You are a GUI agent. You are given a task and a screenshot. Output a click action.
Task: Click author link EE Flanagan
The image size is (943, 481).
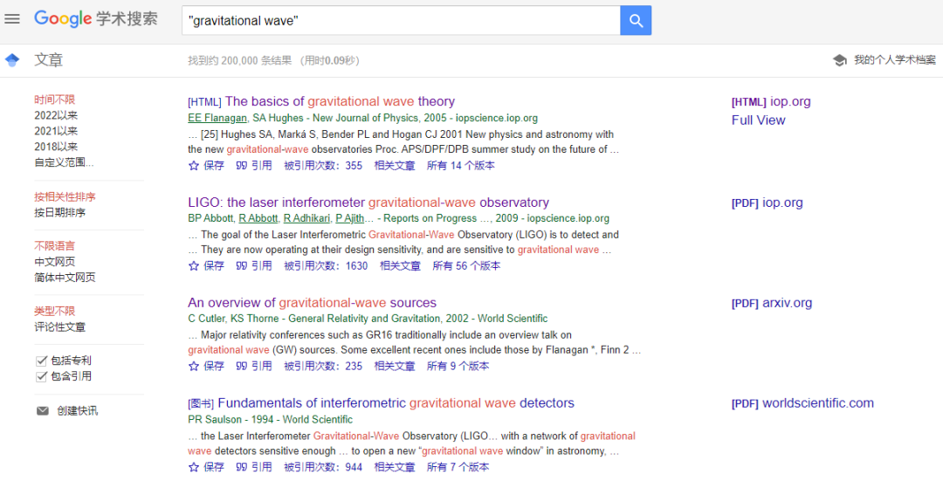coord(217,118)
